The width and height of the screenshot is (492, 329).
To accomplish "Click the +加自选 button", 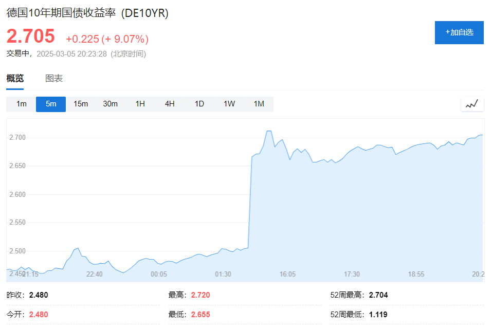I will pyautogui.click(x=459, y=32).
